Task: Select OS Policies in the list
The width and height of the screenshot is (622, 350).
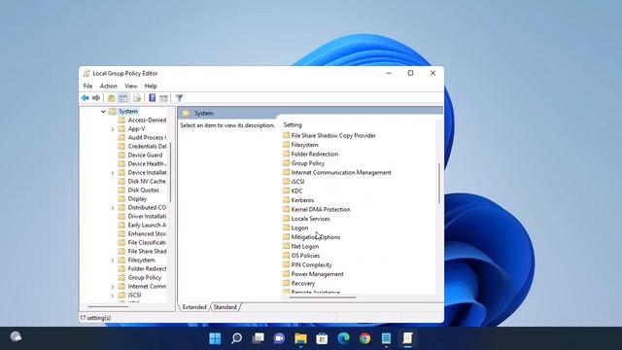Action: [x=305, y=256]
